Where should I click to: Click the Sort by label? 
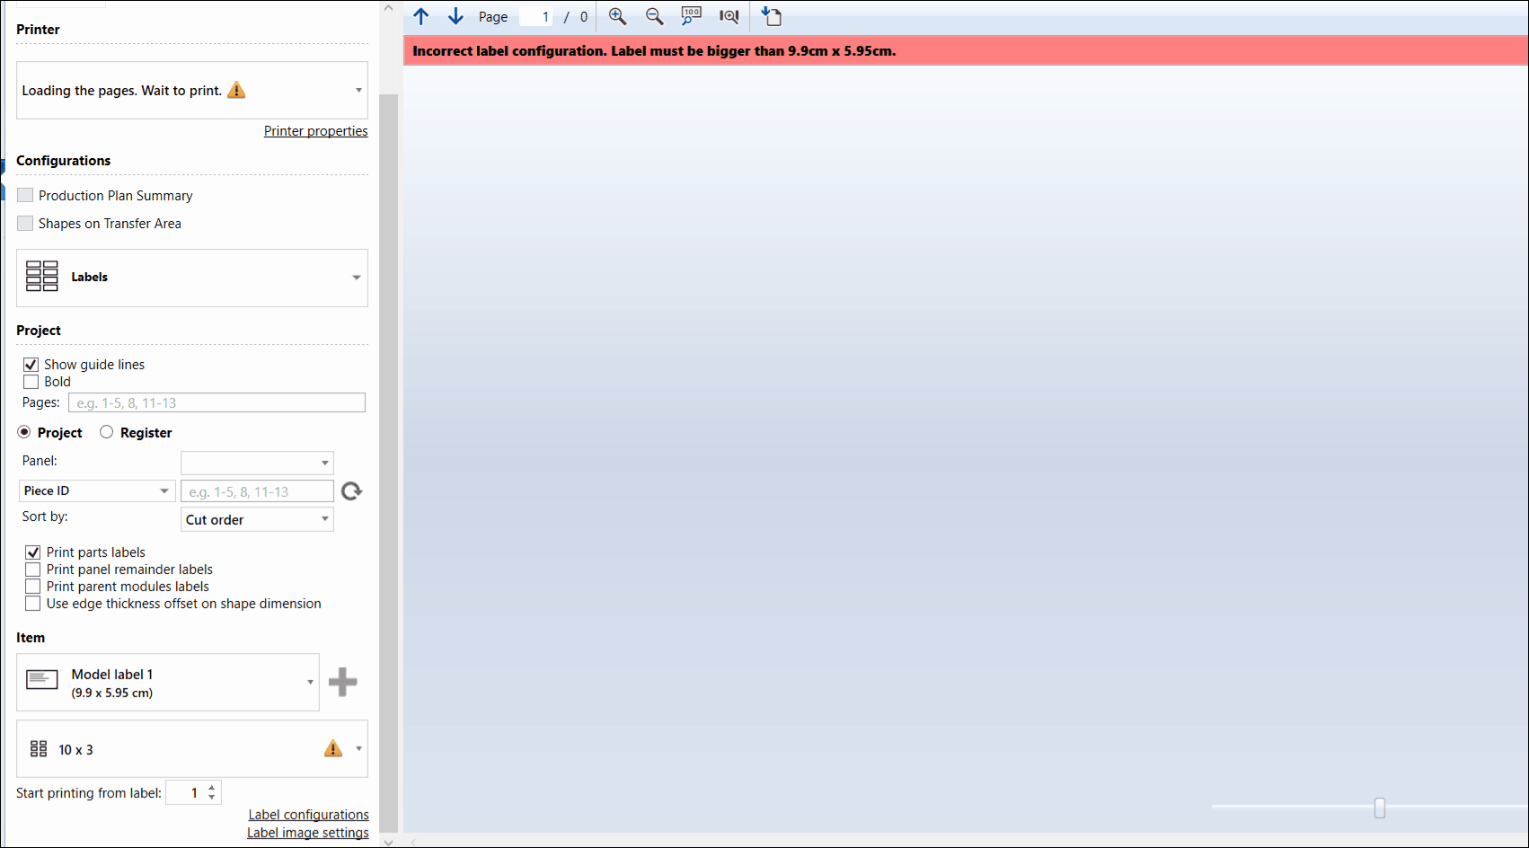pyautogui.click(x=45, y=517)
